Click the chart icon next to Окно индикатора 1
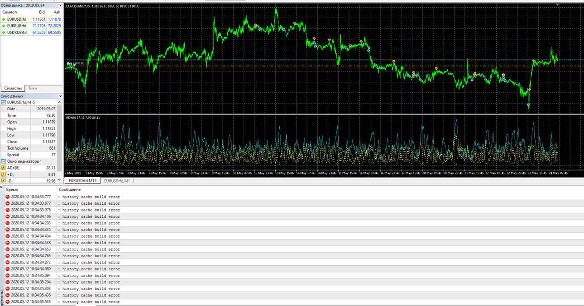 (x=4, y=161)
